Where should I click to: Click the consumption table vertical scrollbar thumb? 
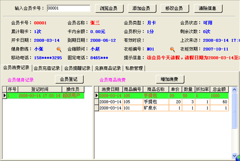(x=234, y=110)
